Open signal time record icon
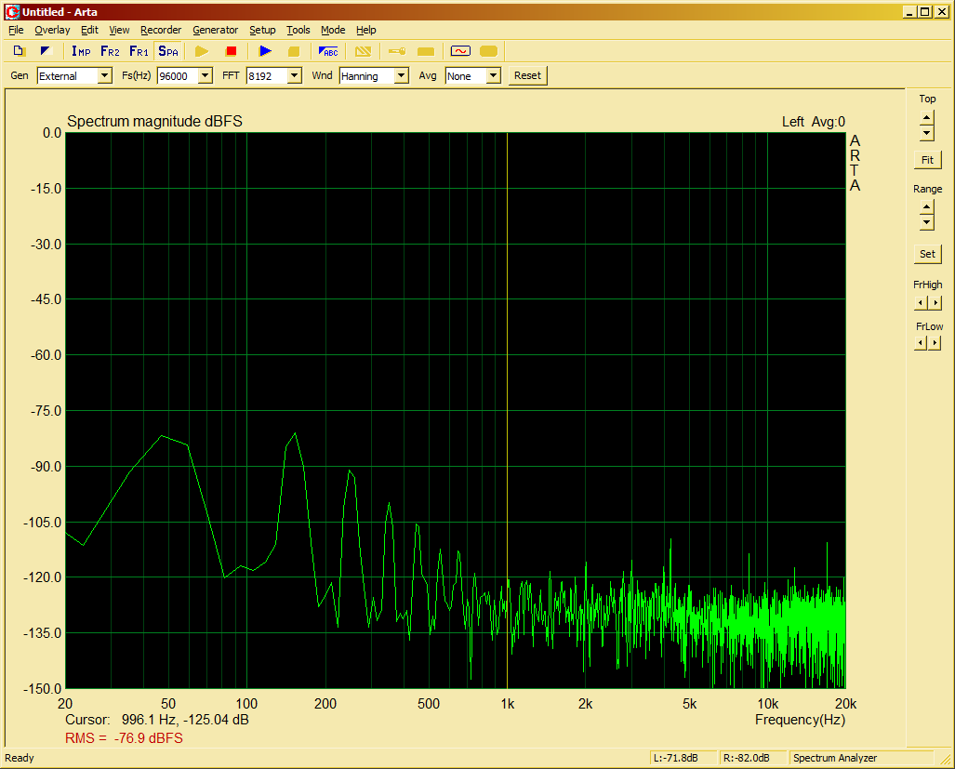Viewport: 955px width, 769px height. coord(460,51)
